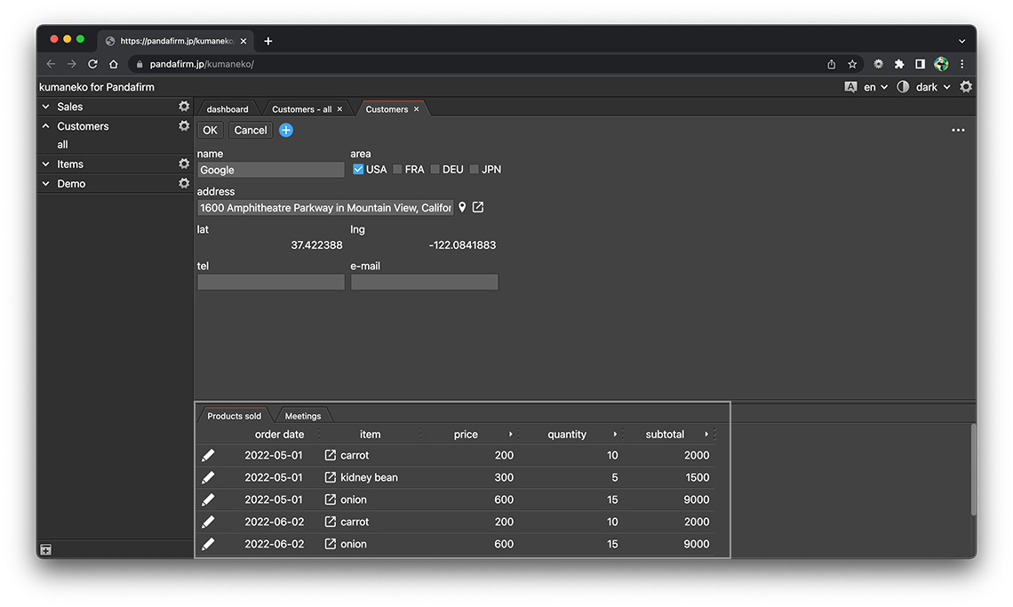Click the three-dots more options icon
Screen dimensions: 1013x607
958,130
